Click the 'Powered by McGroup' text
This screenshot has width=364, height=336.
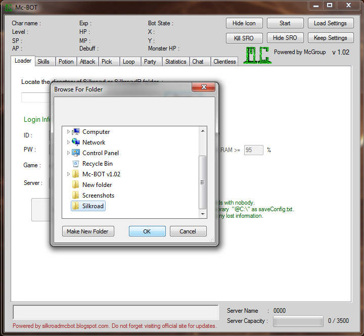click(x=300, y=52)
